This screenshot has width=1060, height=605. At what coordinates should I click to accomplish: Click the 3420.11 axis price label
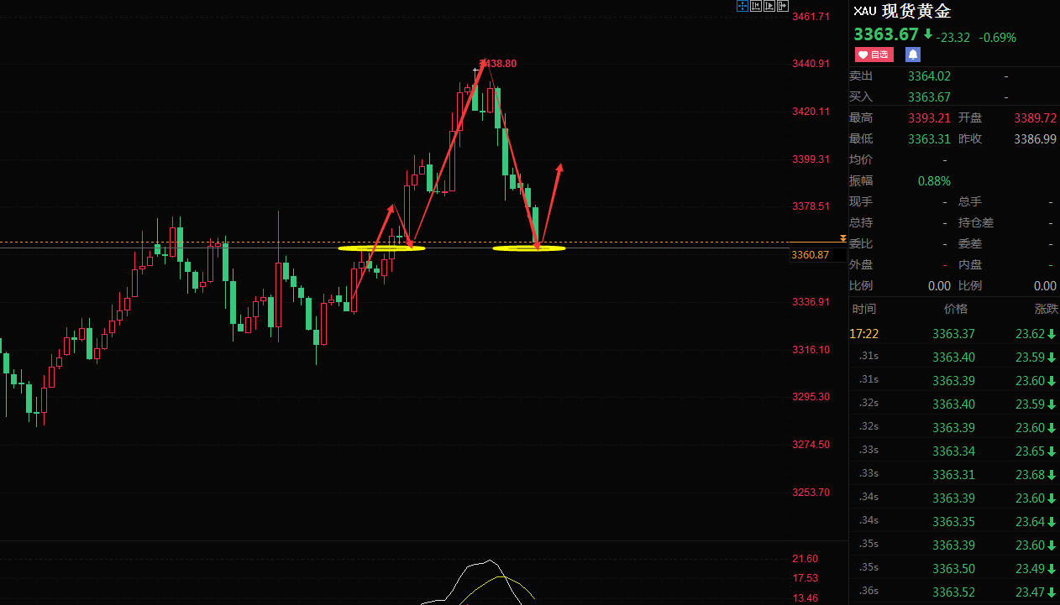pyautogui.click(x=811, y=112)
